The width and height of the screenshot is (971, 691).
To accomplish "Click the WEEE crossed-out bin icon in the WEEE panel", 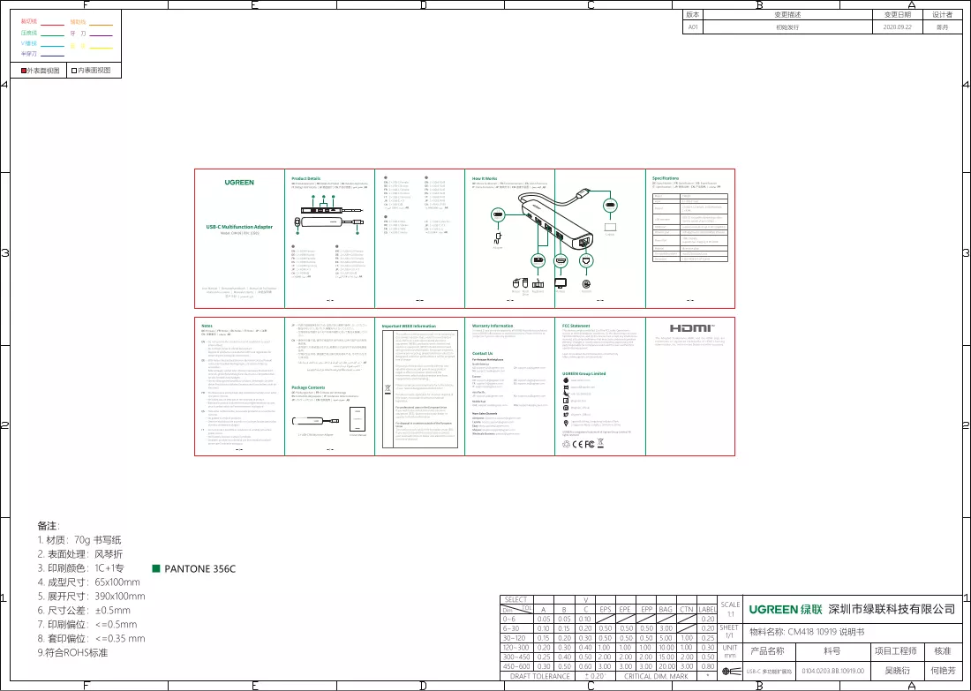I will click(388, 389).
